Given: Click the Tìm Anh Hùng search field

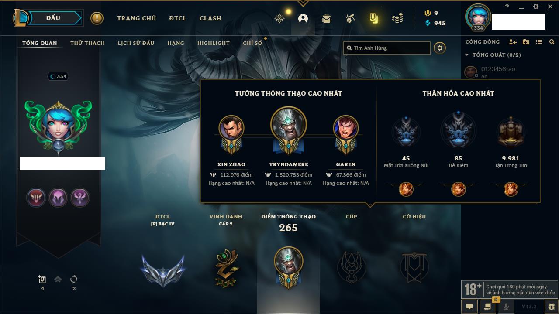Looking at the screenshot, I should pyautogui.click(x=387, y=48).
